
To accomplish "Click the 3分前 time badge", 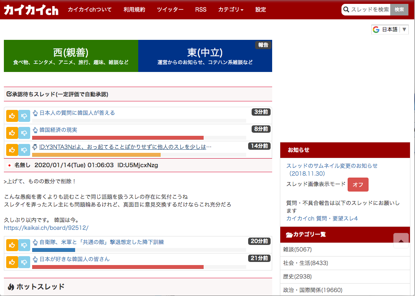I will pos(261,112).
